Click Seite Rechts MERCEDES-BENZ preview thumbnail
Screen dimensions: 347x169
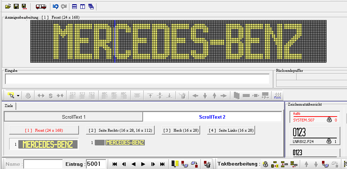120,143
